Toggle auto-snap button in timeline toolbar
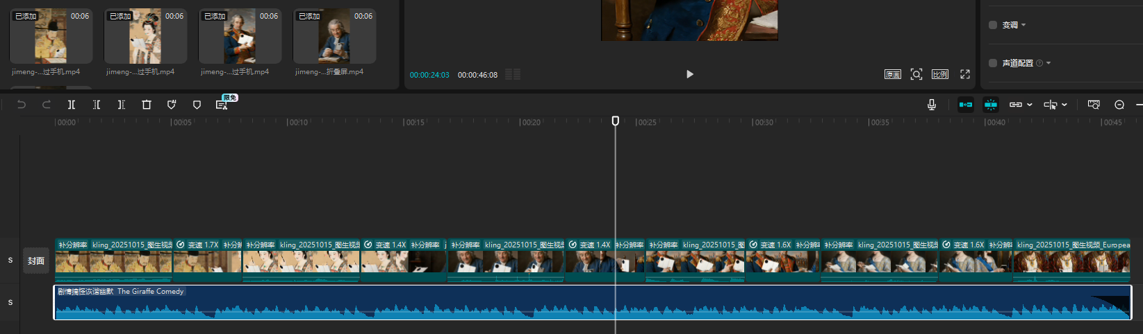 [x=991, y=105]
